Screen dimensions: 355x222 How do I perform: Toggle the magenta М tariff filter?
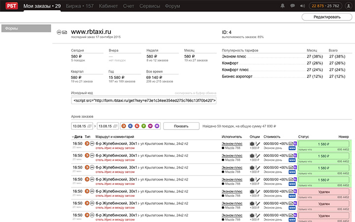(150, 126)
